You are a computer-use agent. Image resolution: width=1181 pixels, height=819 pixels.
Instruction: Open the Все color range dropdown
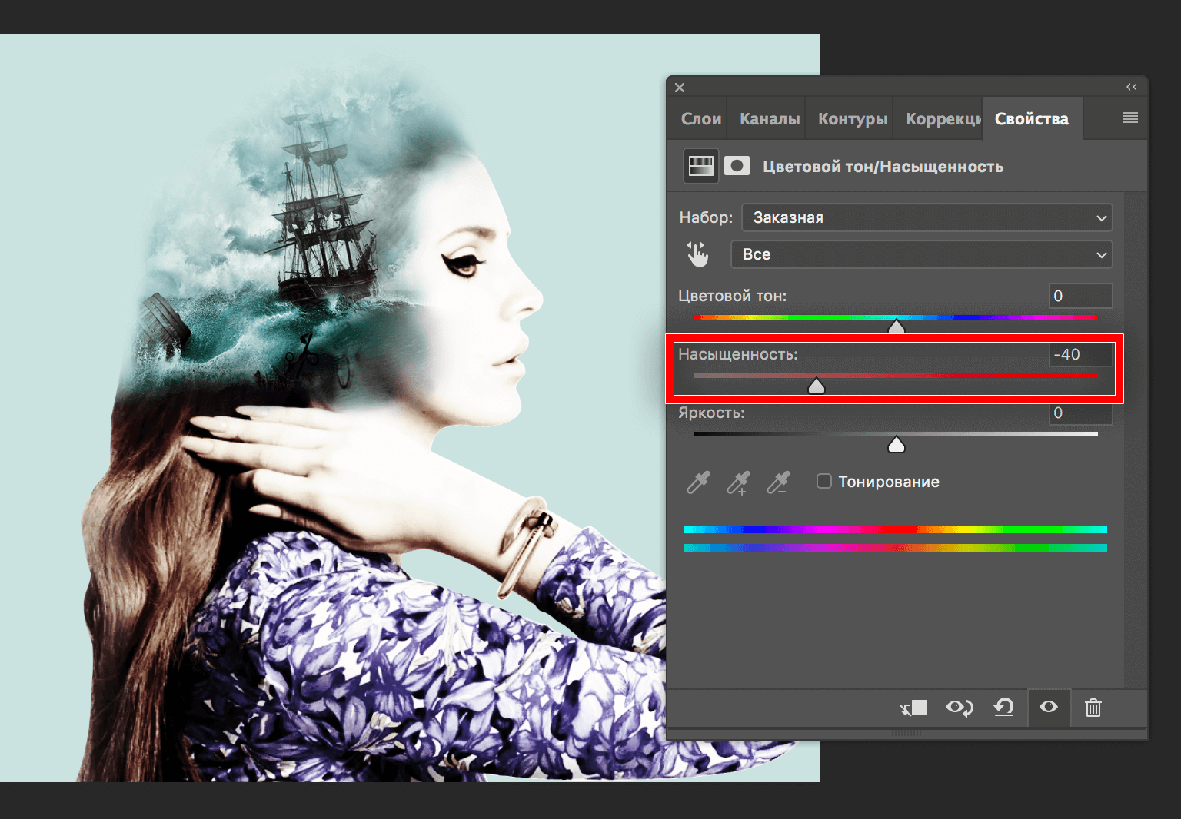(921, 254)
